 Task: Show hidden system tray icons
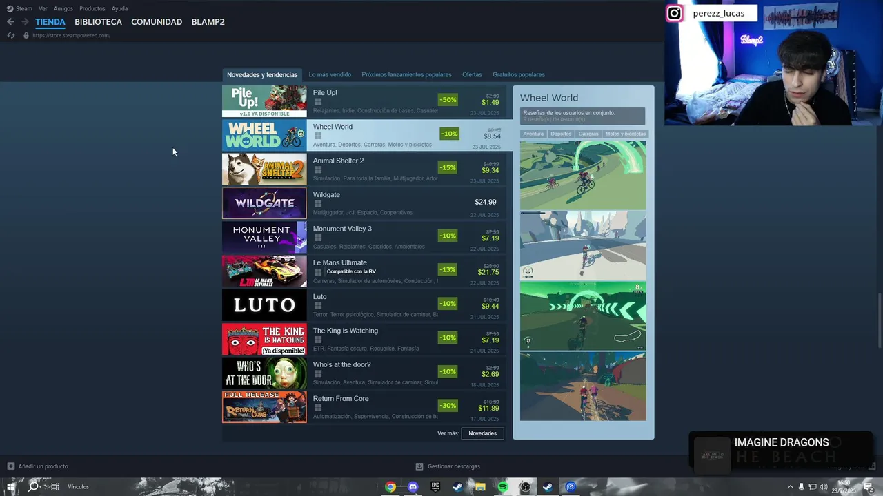[790, 487]
